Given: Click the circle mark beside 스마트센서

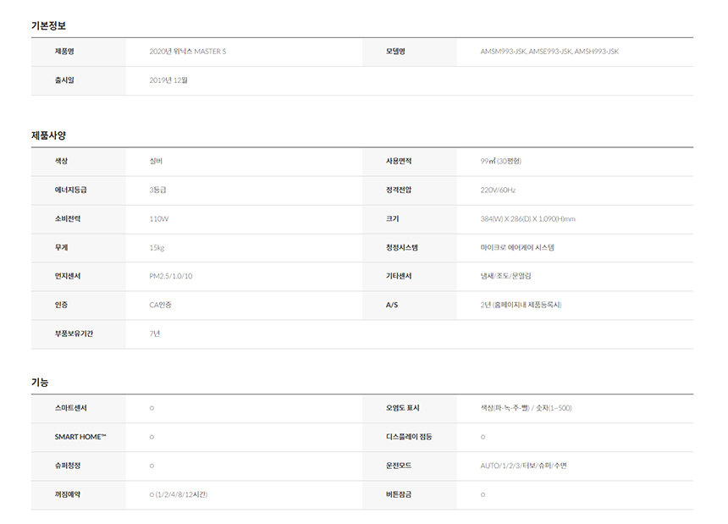Looking at the screenshot, I should [152, 408].
